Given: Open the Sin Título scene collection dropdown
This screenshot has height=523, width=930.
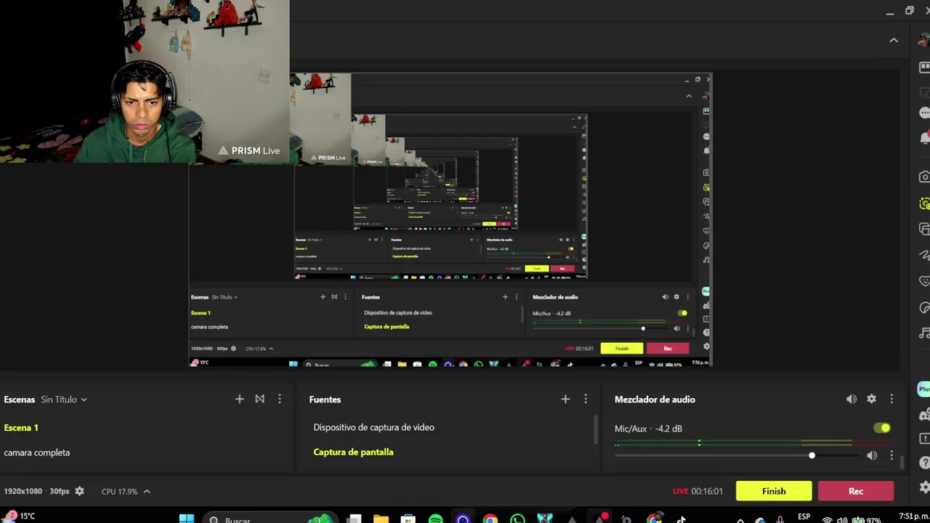Looking at the screenshot, I should click(x=64, y=400).
